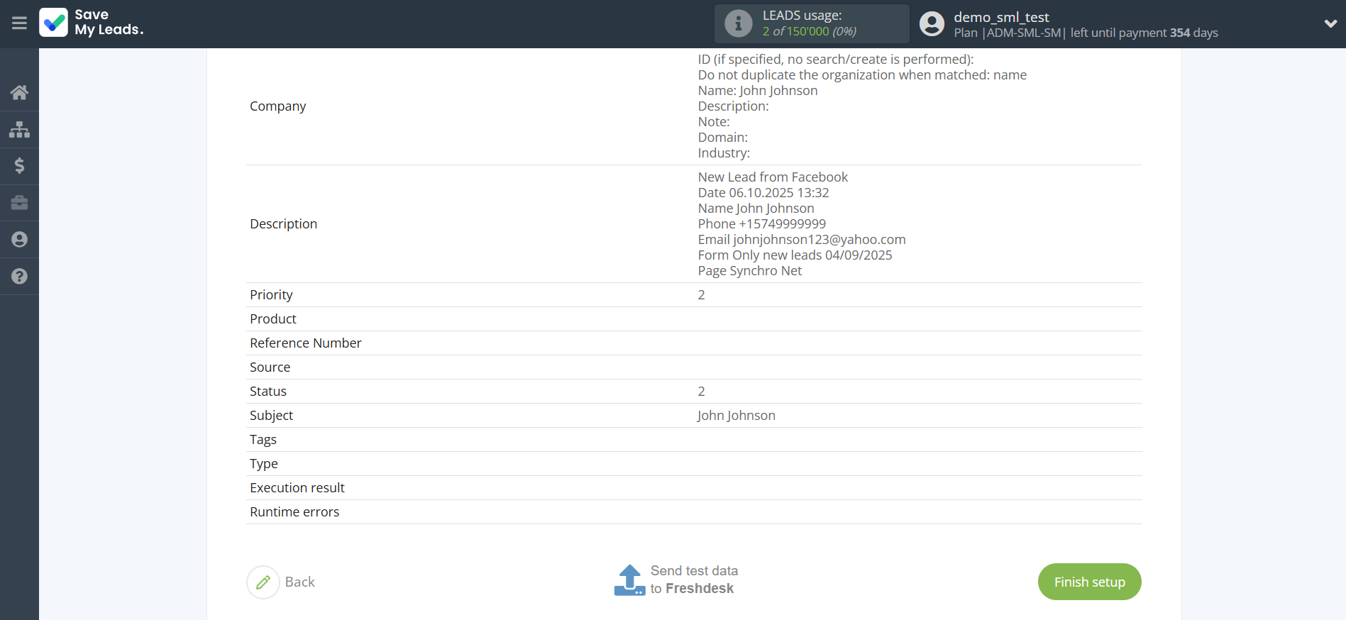Image resolution: width=1346 pixels, height=620 pixels.
Task: Select the Description row label
Action: [x=283, y=224]
